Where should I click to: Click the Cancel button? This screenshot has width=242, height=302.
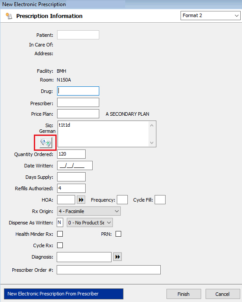click(x=223, y=294)
